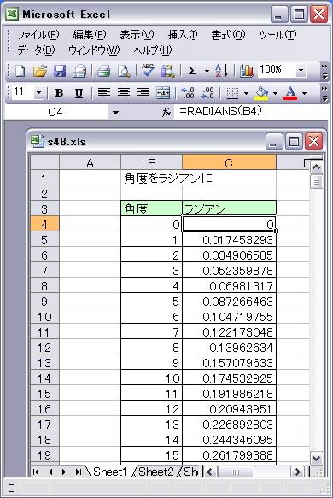Select cell containing 0.017453293
Image resolution: width=333 pixels, height=498 pixels.
229,239
